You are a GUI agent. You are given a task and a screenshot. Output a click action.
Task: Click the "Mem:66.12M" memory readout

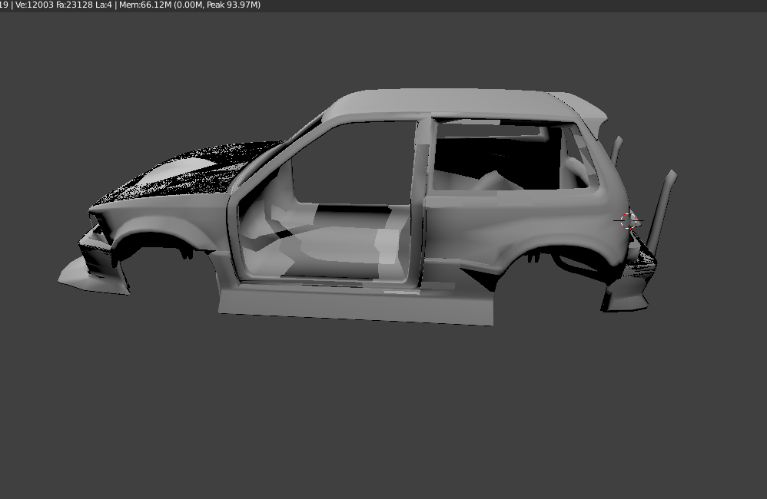pos(145,5)
